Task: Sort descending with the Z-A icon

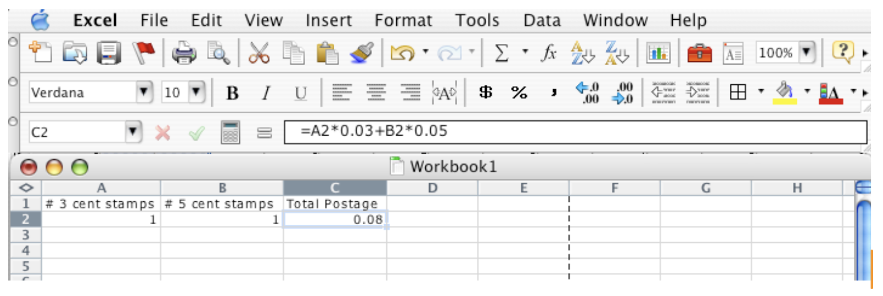Action: [616, 54]
